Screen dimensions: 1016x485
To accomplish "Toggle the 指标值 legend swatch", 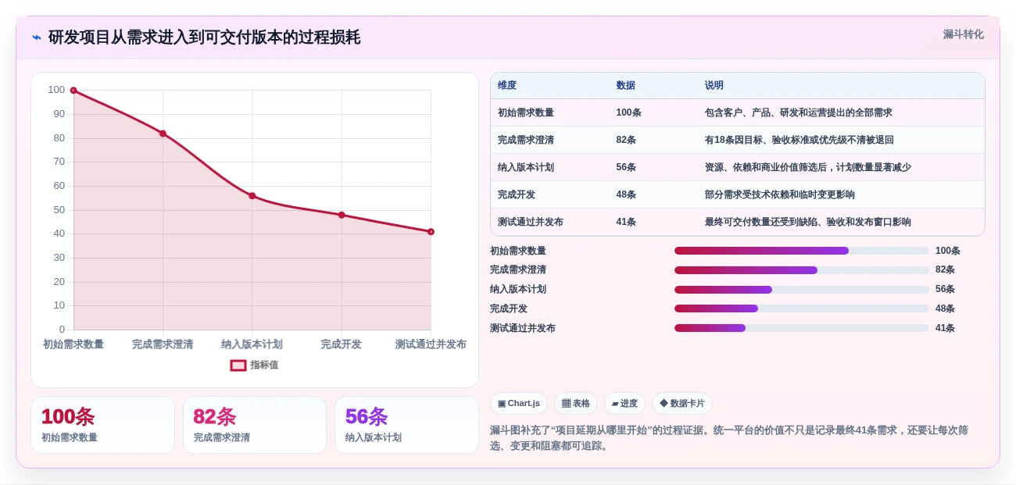I will click(238, 365).
